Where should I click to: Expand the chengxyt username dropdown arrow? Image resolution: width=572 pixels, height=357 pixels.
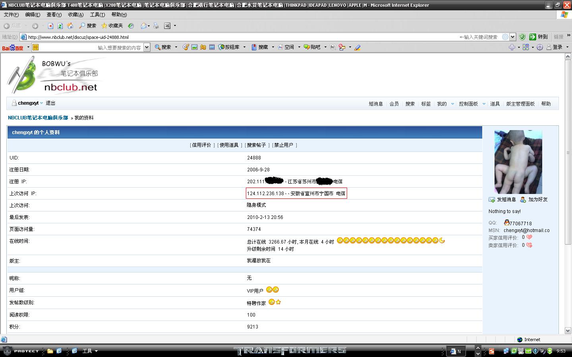tap(42, 103)
